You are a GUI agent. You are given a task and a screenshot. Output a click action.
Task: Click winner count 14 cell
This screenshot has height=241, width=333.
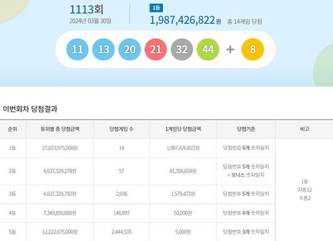click(121, 148)
